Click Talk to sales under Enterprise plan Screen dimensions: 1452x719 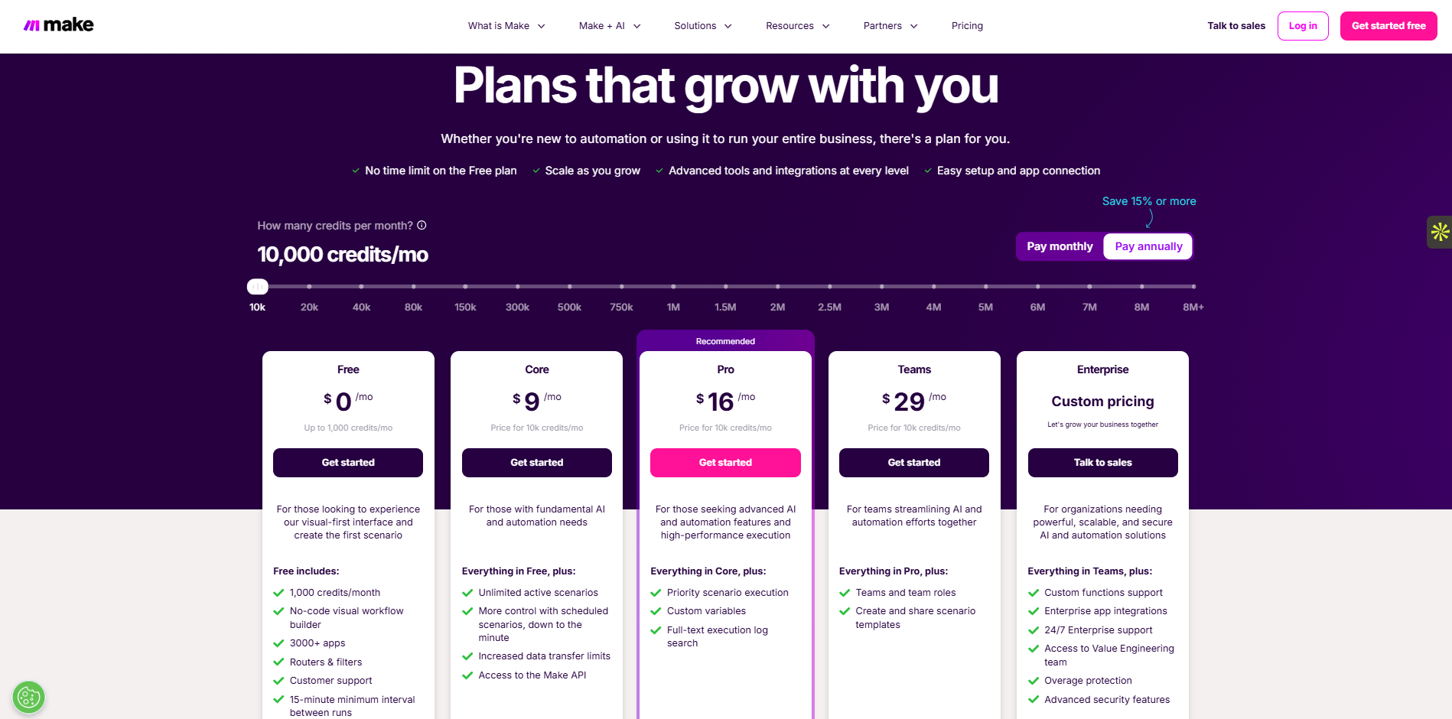(x=1102, y=462)
